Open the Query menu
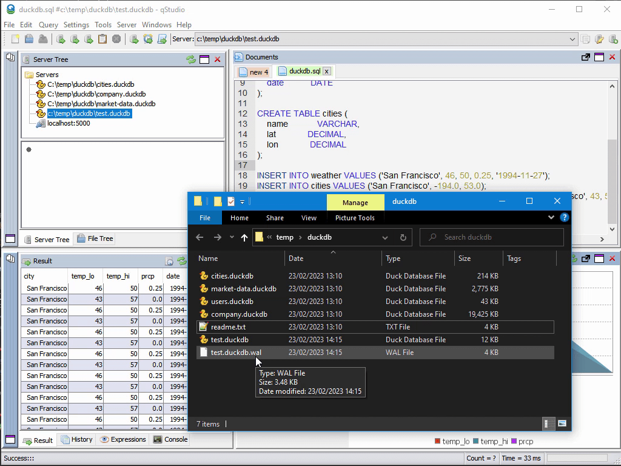 coord(49,25)
